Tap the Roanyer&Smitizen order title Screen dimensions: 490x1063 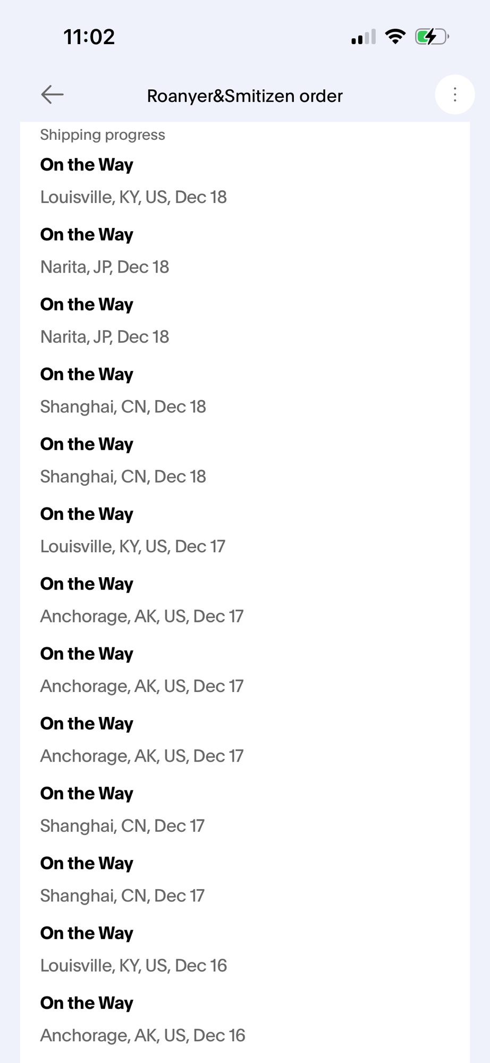tap(244, 96)
